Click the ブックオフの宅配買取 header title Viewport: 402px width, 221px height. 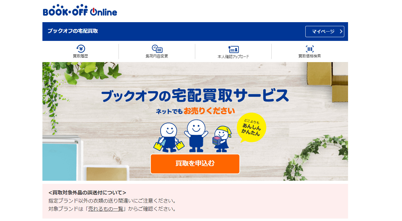click(x=73, y=31)
